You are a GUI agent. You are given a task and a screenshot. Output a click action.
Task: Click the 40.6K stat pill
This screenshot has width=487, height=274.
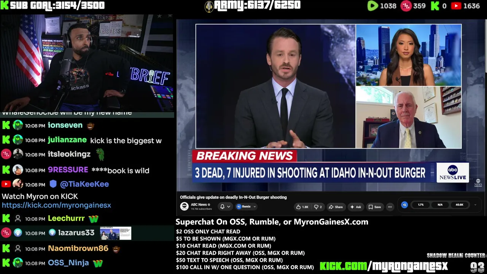(459, 205)
